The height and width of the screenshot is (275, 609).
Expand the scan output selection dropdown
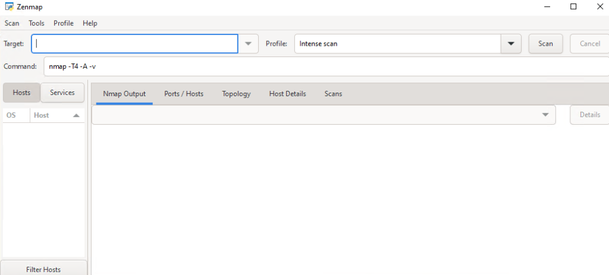545,115
